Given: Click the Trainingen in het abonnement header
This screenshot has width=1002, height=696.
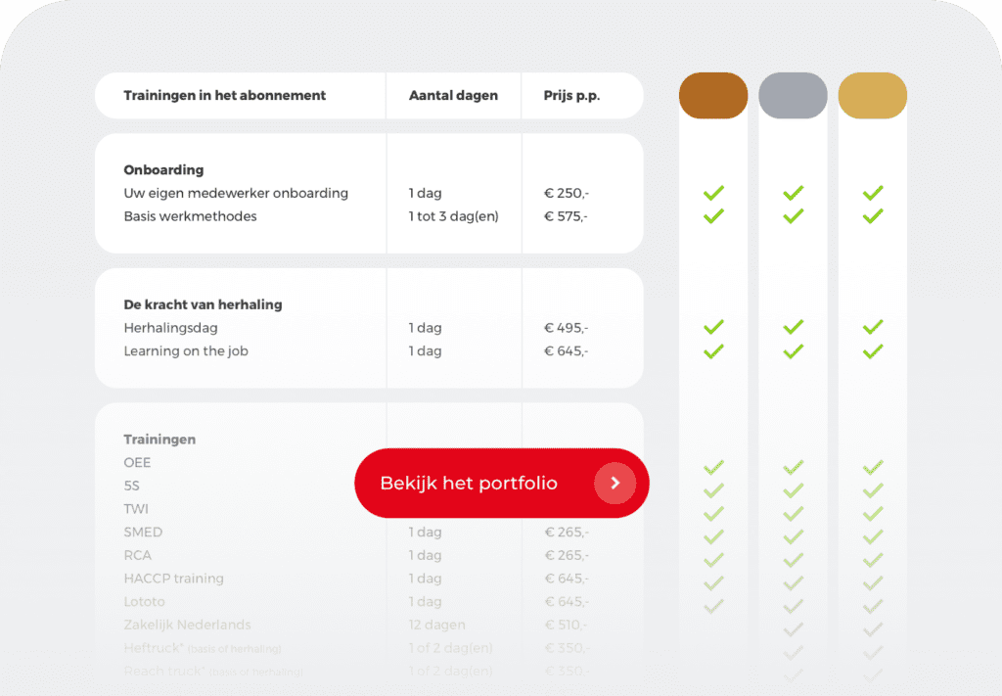Looking at the screenshot, I should pyautogui.click(x=224, y=95).
